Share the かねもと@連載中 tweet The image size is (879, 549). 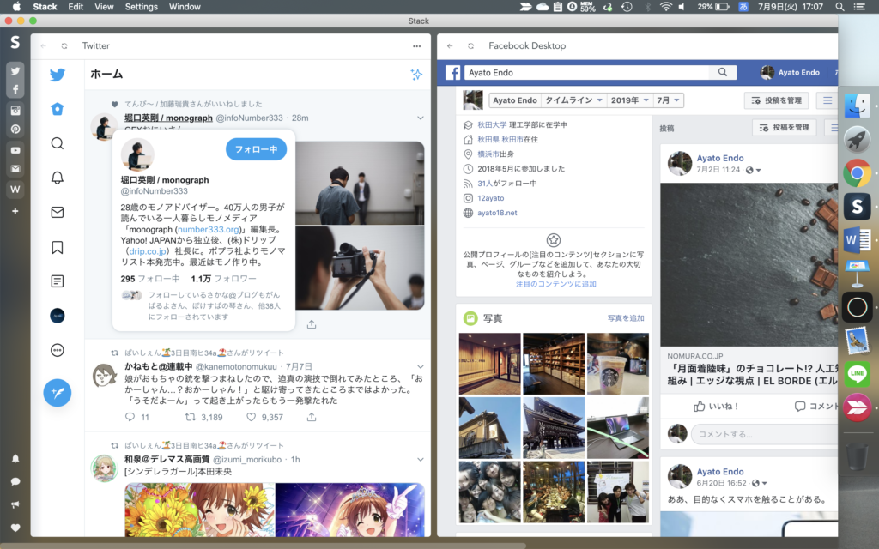pyautogui.click(x=312, y=417)
